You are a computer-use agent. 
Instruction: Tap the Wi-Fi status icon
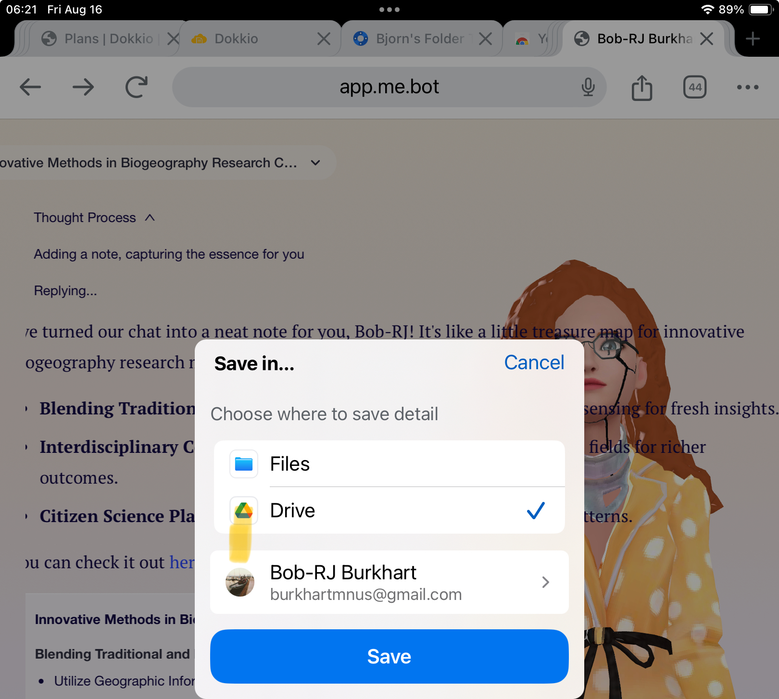[x=707, y=10]
